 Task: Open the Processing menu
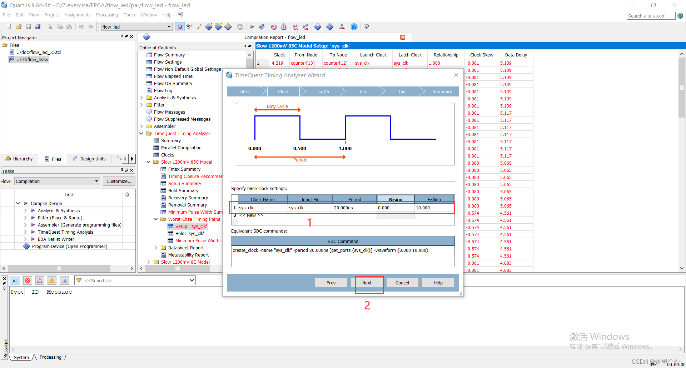(x=107, y=15)
